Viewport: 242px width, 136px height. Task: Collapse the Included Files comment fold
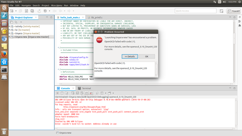[58, 47]
